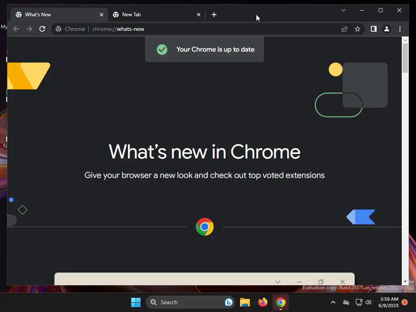This screenshot has height=312, width=416.
Task: Click the taskbar Search box
Action: (190, 302)
